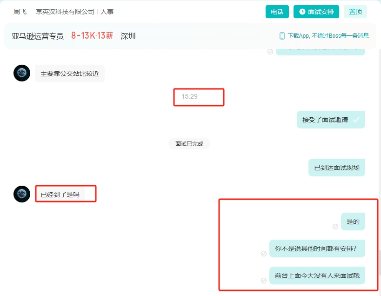
Task: Click checkmark icon in 接受了面试邀请 bubble
Action: (x=356, y=120)
